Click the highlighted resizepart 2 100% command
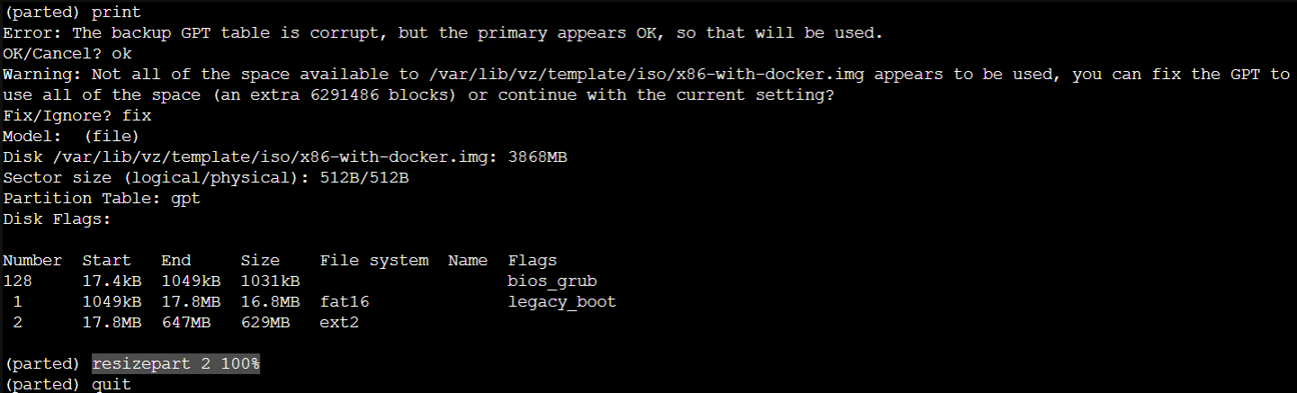Viewport: 1297px width, 393px height. (175, 364)
